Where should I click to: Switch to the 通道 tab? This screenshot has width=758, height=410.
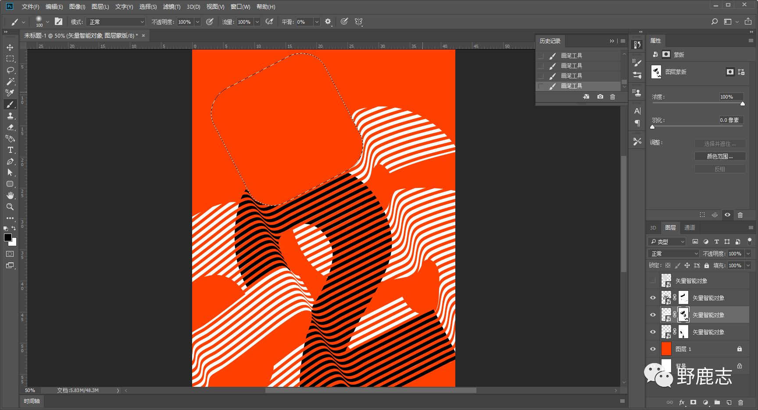(x=690, y=228)
